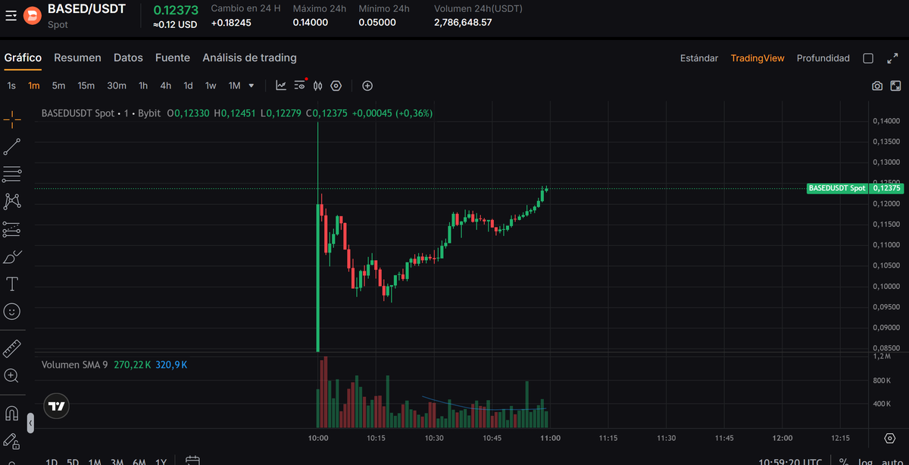Click the BASED/USDT pair title

coord(87,10)
